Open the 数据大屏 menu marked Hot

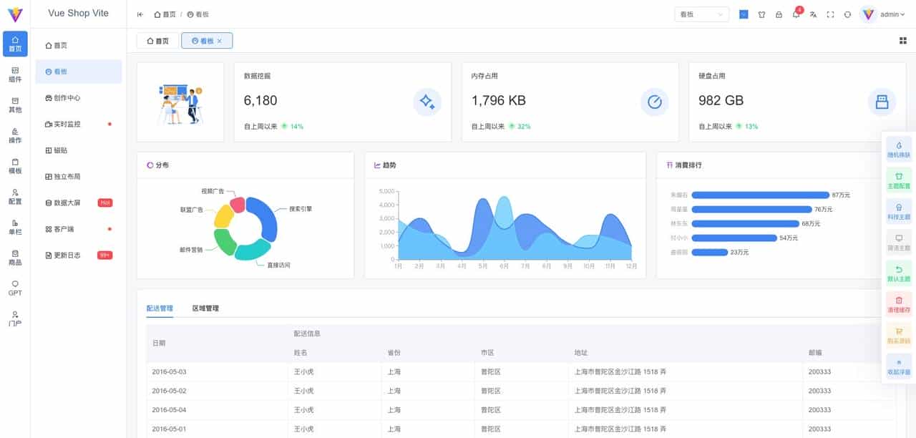(72, 203)
